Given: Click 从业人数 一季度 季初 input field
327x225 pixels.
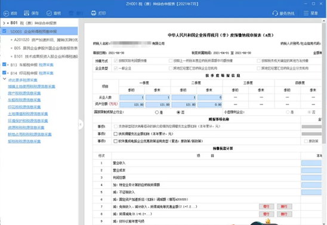Looking at the screenshot, I should 132,97.
